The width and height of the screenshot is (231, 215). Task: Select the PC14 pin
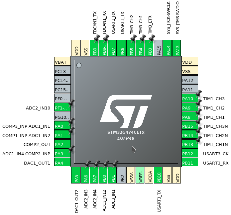[x=62, y=80]
